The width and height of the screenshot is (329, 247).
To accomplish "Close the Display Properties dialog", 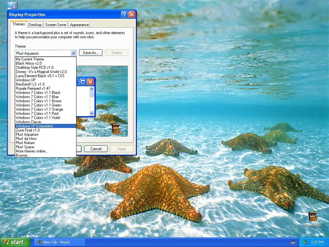I will [x=132, y=14].
